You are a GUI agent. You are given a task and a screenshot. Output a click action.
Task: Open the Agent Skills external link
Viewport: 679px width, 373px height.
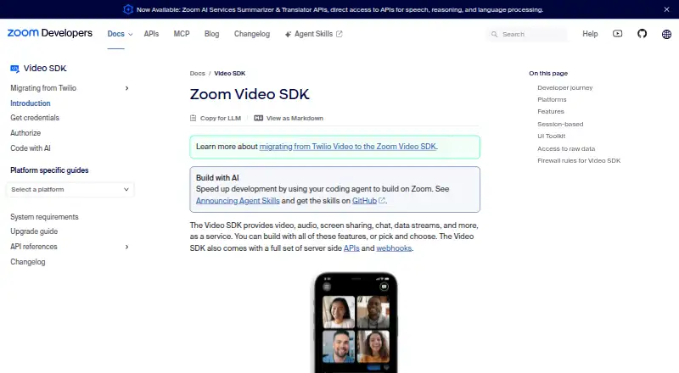click(313, 34)
